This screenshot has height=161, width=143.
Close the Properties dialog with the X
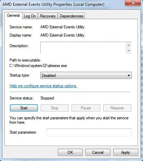[x=133, y=3]
